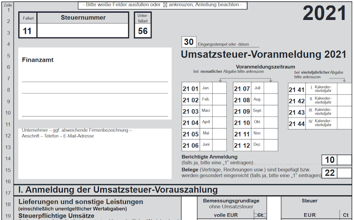
Task: Tick the II. Kalendervierteljahr checkbox (21 42)
Action: tap(344, 100)
